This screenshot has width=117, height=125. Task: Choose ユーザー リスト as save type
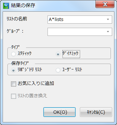58,70
